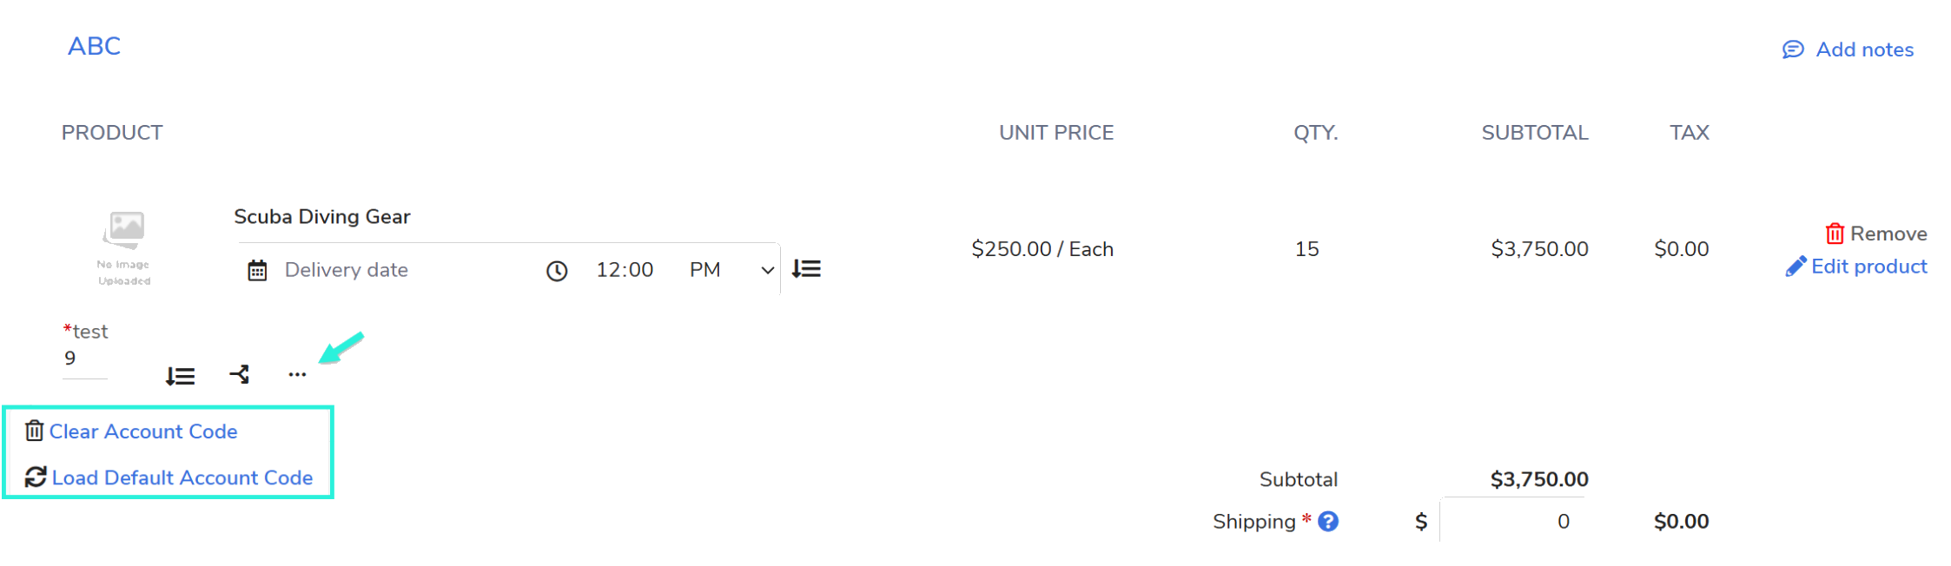This screenshot has height=566, width=1951.
Task: Click the clock icon beside delivery time
Action: pyautogui.click(x=557, y=271)
